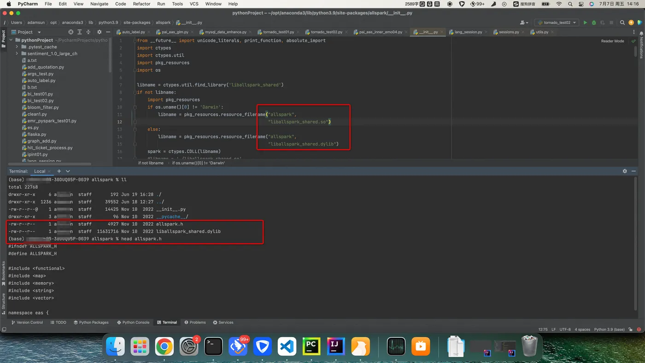This screenshot has width=645, height=363.
Task: Open Spotlight search in macOS menu bar
Action: (570, 4)
